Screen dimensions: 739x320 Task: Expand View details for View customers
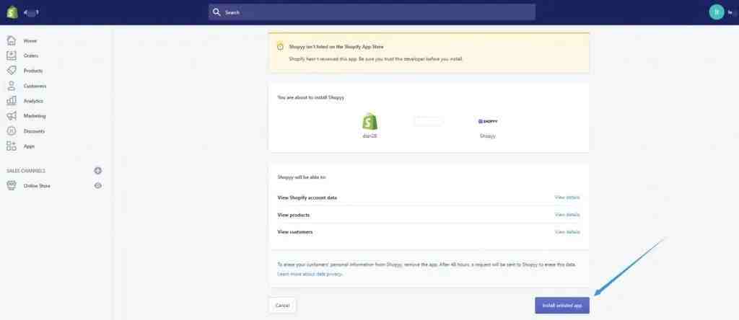click(567, 231)
